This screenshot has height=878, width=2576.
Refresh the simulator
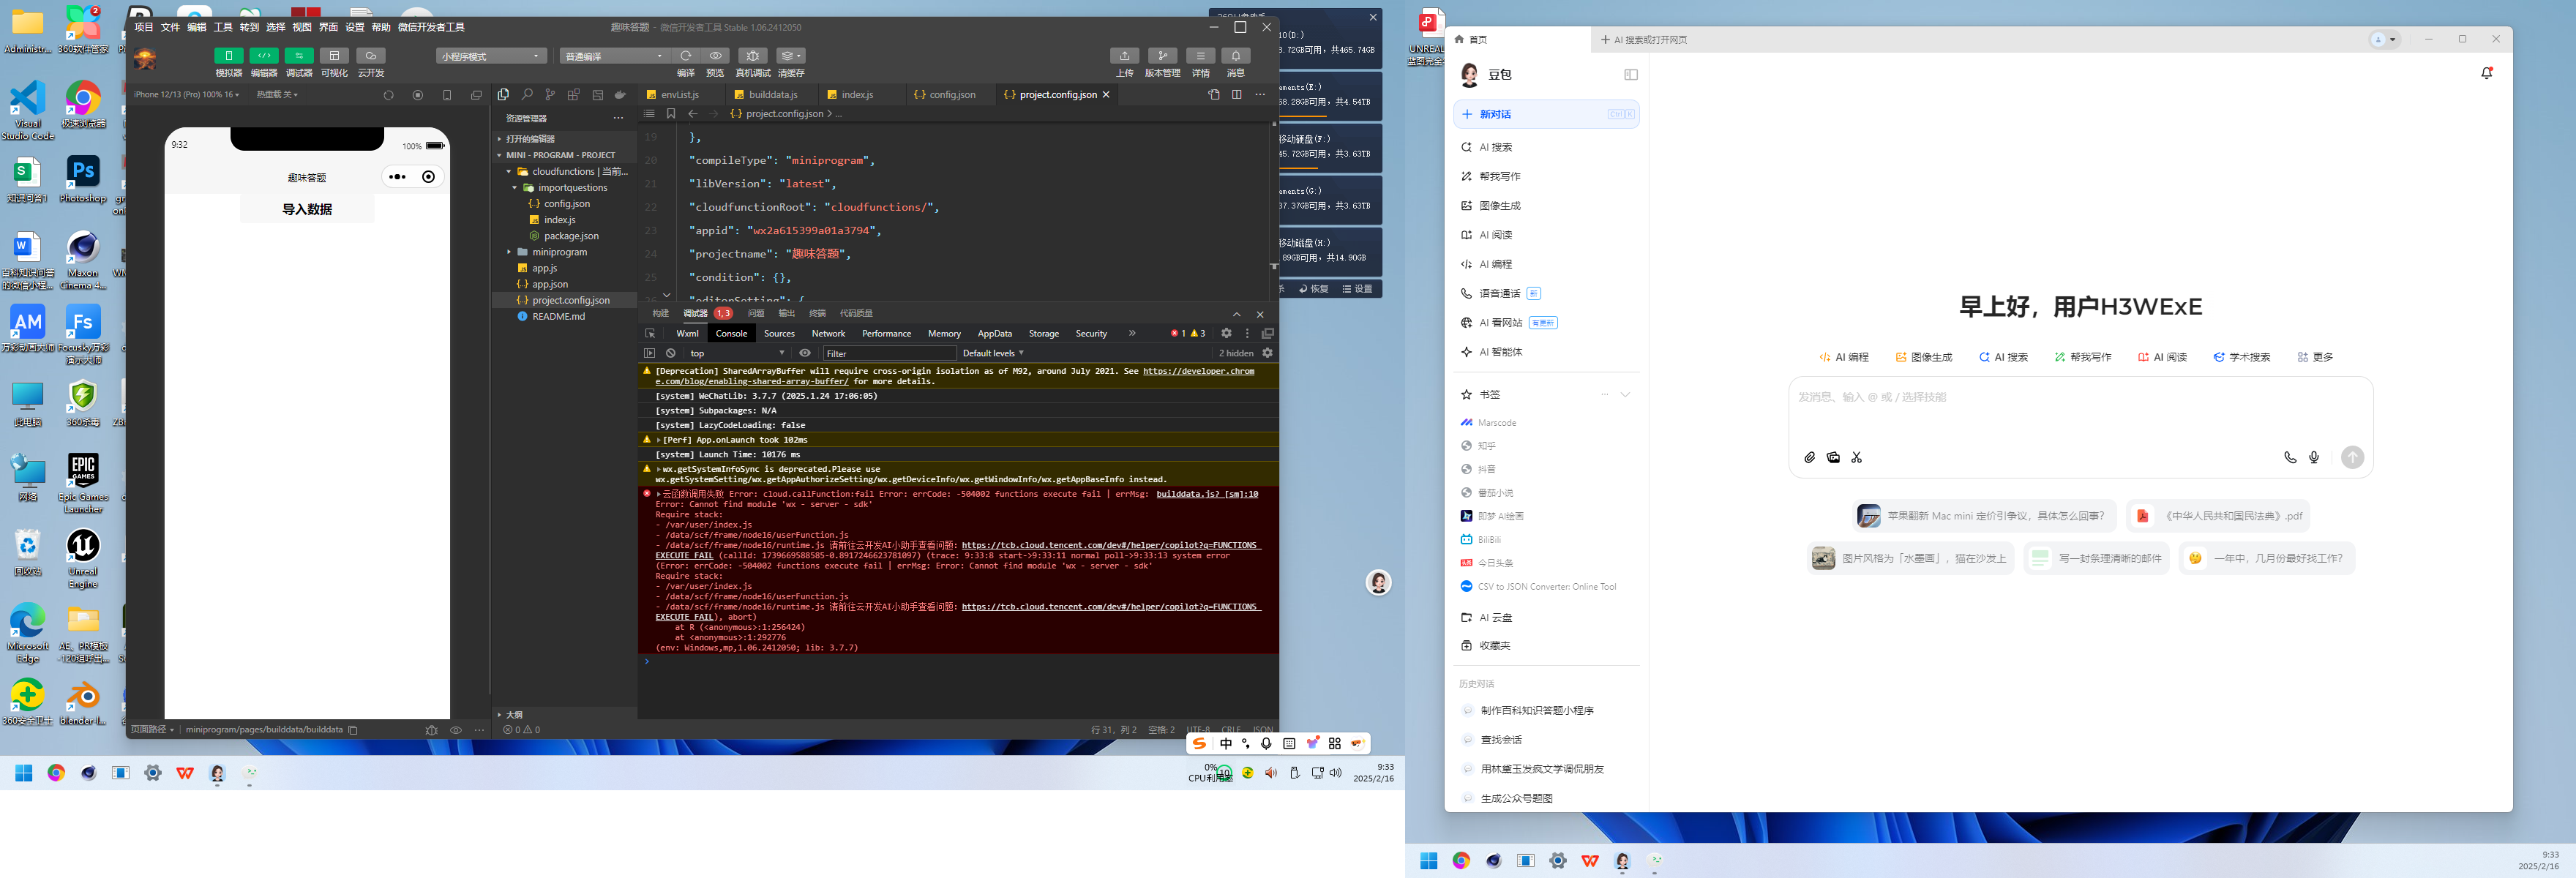pyautogui.click(x=389, y=95)
